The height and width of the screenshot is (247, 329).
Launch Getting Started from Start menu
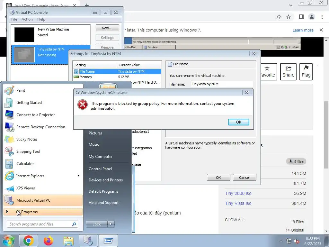click(x=43, y=103)
